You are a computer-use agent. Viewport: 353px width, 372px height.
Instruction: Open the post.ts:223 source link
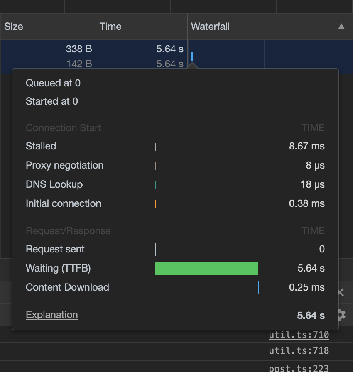(299, 368)
